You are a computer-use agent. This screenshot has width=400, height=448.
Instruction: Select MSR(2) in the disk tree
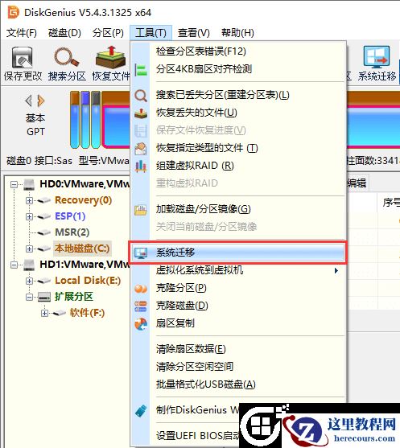[x=72, y=232]
